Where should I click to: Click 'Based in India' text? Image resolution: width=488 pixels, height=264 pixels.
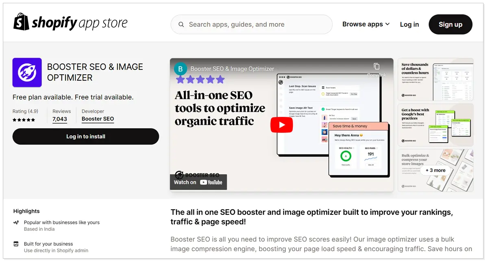[x=39, y=229]
